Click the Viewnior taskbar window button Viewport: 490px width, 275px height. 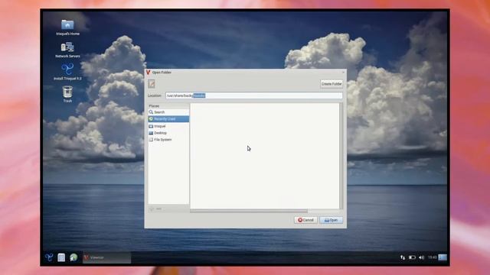(106, 257)
